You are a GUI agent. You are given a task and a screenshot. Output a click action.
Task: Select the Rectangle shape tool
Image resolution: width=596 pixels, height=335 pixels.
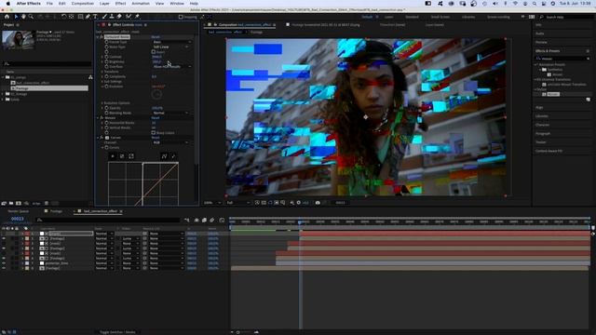point(80,17)
